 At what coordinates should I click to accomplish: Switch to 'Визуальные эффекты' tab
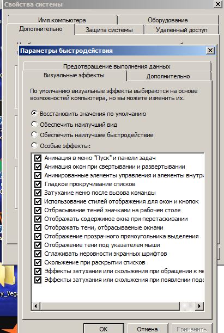(x=74, y=76)
